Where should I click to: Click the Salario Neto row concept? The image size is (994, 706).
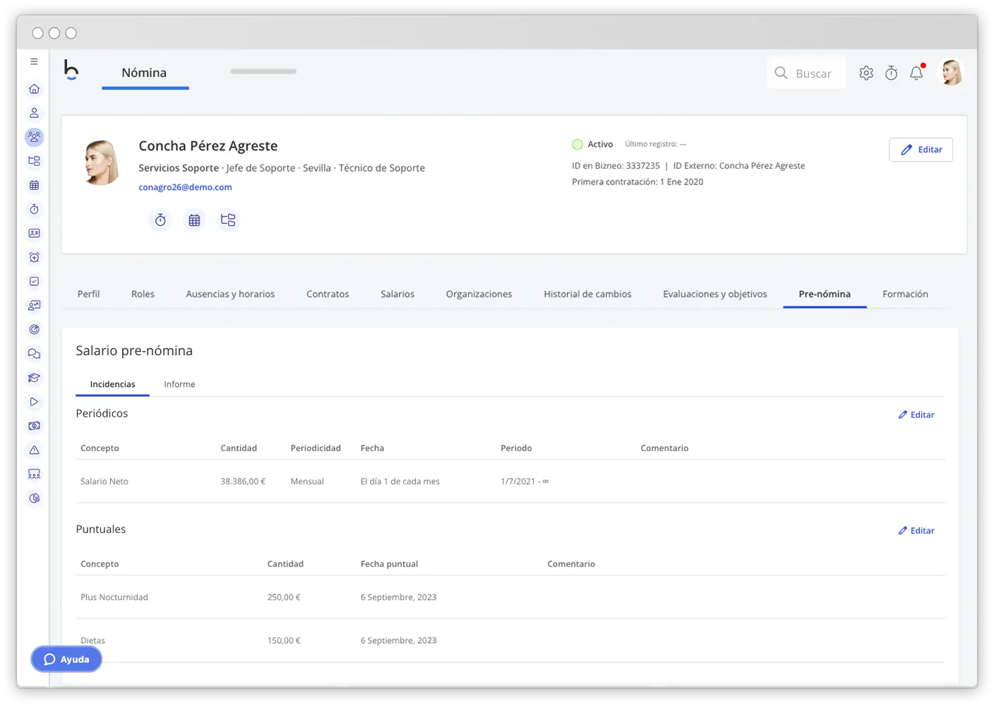(x=104, y=481)
